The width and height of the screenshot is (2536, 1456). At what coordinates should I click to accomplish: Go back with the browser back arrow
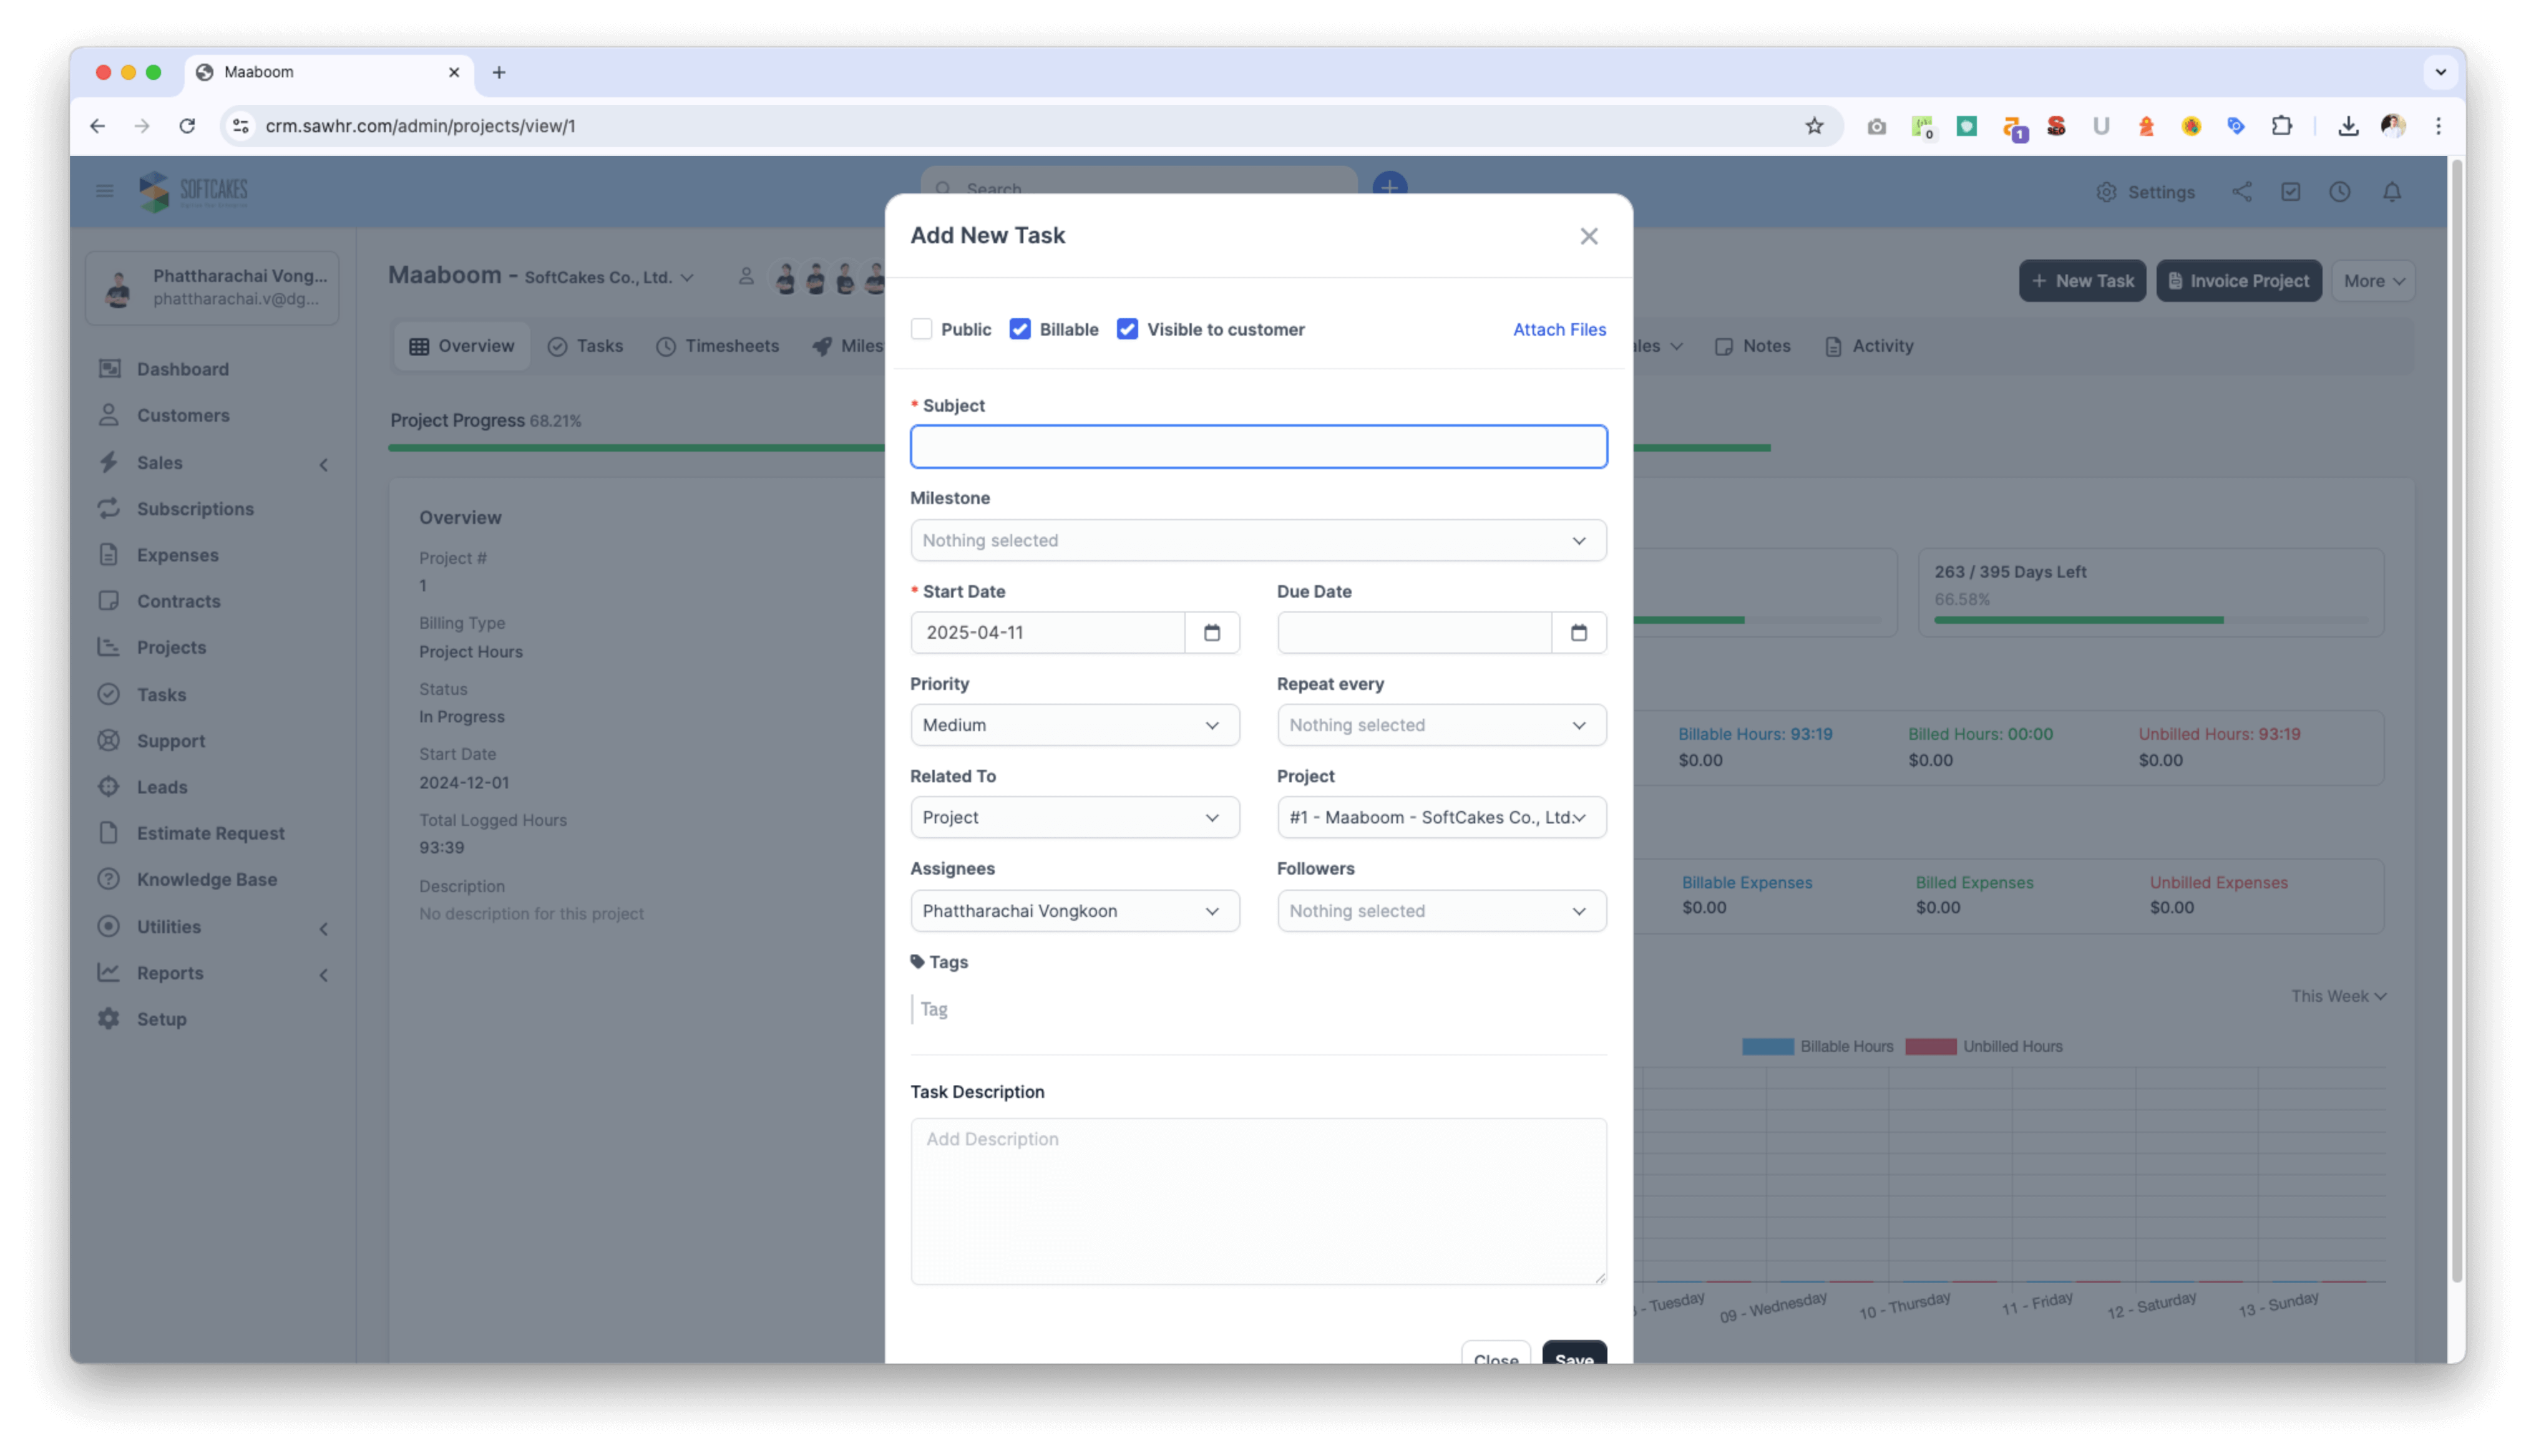coord(97,126)
